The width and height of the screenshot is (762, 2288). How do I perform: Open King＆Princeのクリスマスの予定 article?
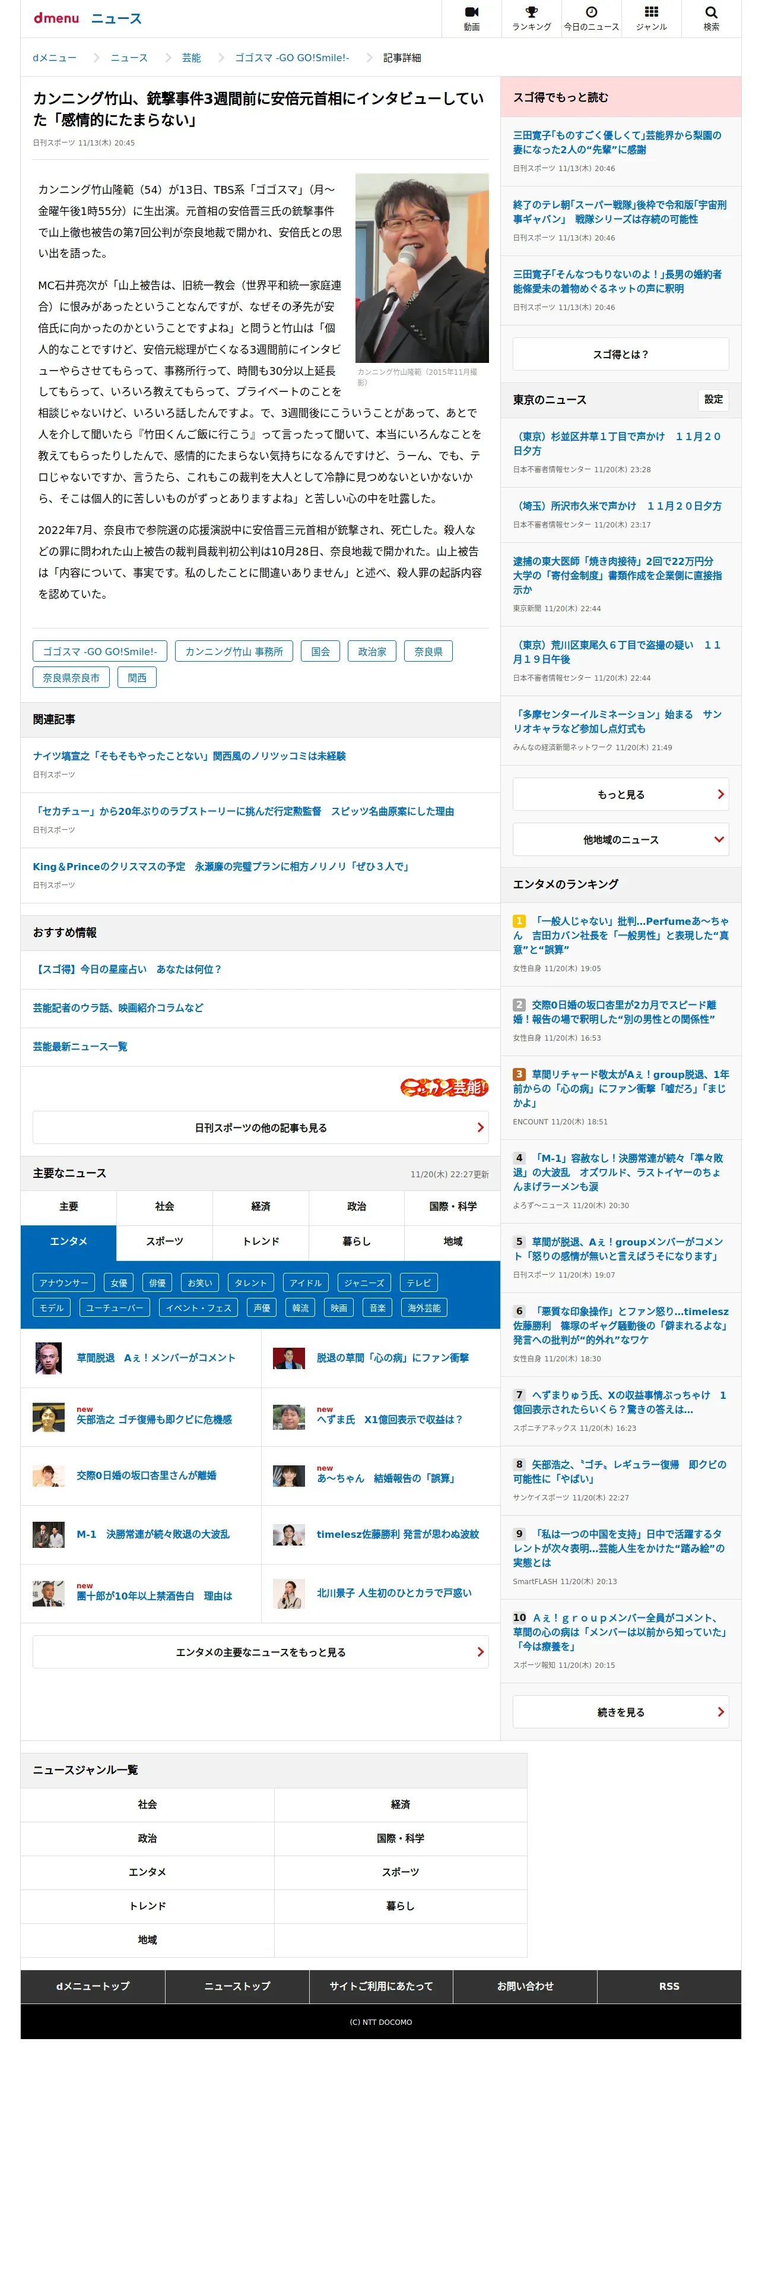(x=222, y=866)
